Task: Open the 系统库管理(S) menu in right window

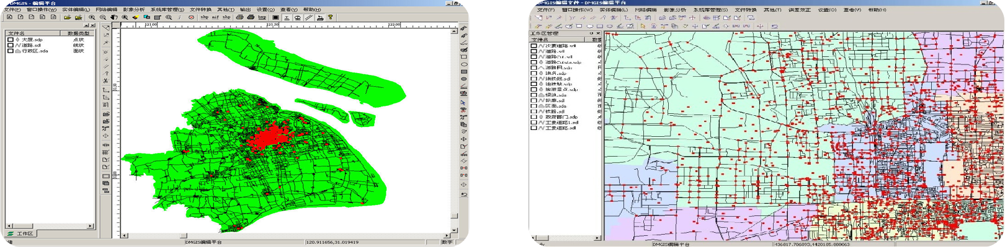Action: click(710, 10)
